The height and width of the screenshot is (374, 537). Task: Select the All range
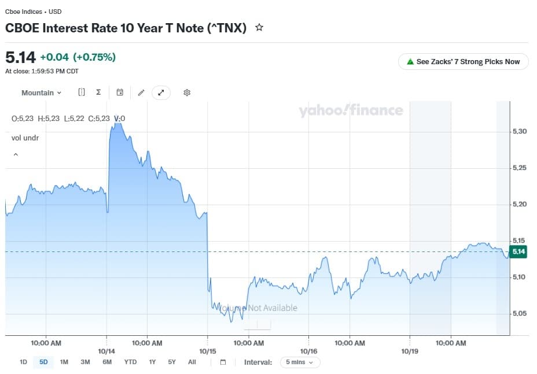[x=192, y=362]
